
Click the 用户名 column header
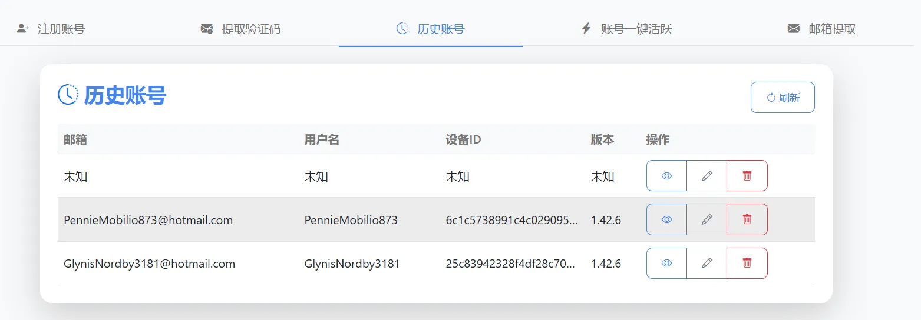[322, 139]
